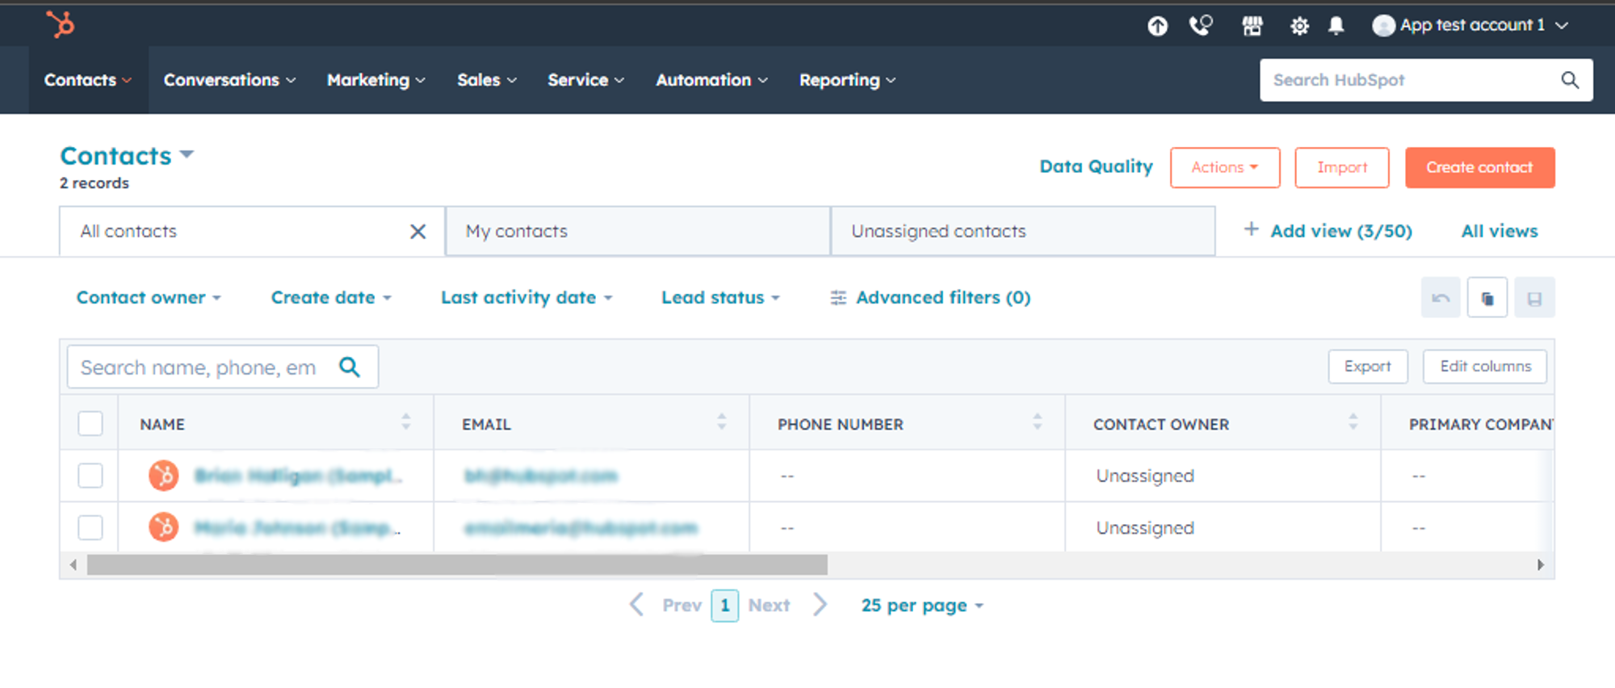Open the Contacts navigation menu

(x=88, y=80)
